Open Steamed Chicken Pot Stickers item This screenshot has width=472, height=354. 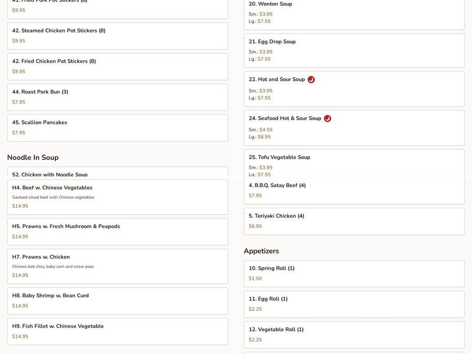coord(117,36)
